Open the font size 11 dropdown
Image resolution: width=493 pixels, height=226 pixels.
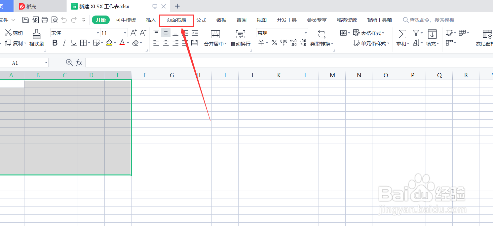point(125,33)
